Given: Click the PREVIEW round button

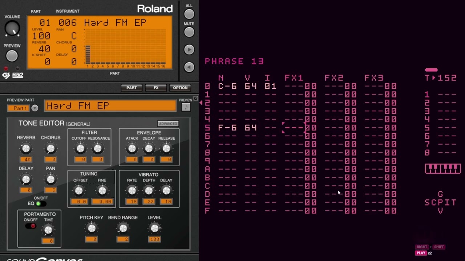Looking at the screenshot, I should click(x=12, y=56).
